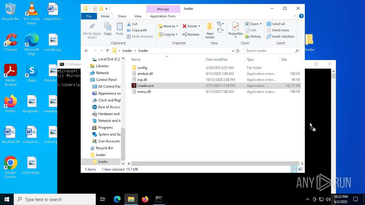The height and width of the screenshot is (205, 365).
Task: Click the Back navigation arrow
Action: pyautogui.click(x=86, y=51)
